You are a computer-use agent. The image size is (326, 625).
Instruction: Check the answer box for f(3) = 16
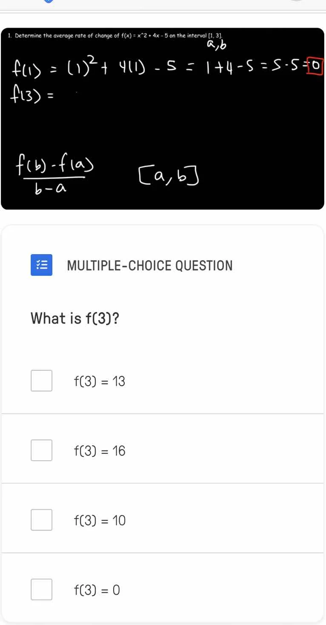click(41, 450)
